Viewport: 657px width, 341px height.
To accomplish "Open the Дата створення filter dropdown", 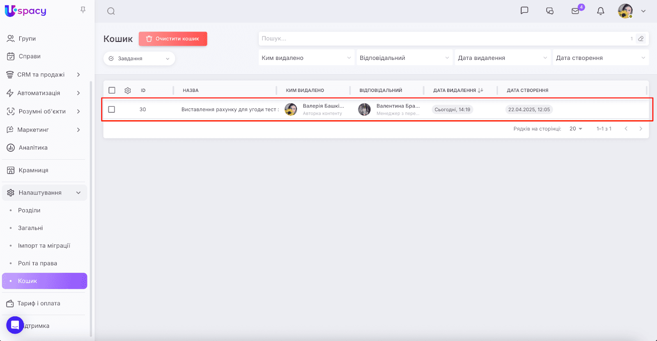I will point(601,58).
